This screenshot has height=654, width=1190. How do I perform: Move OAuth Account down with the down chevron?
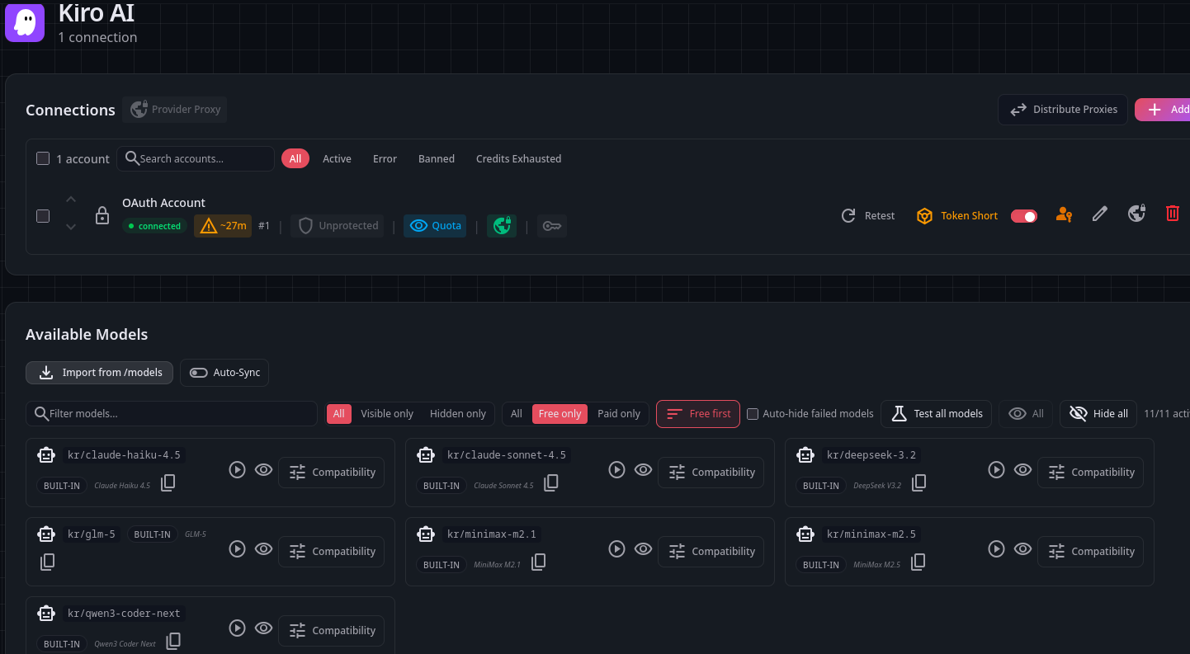click(x=71, y=227)
